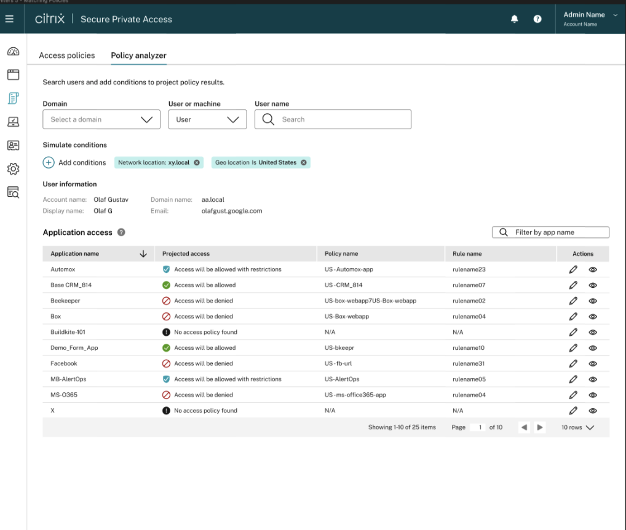Image resolution: width=626 pixels, height=530 pixels.
Task: Select the Policy analyzer tab
Action: [x=138, y=55]
